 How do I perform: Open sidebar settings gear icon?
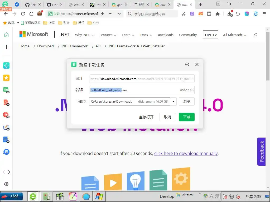(x=6, y=184)
